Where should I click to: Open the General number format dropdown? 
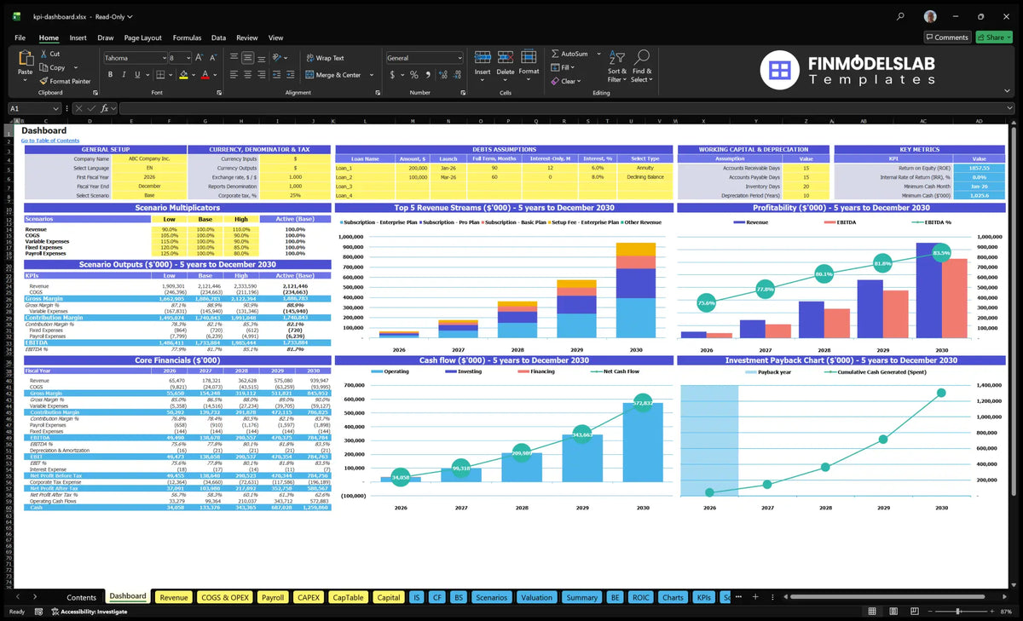(x=459, y=58)
